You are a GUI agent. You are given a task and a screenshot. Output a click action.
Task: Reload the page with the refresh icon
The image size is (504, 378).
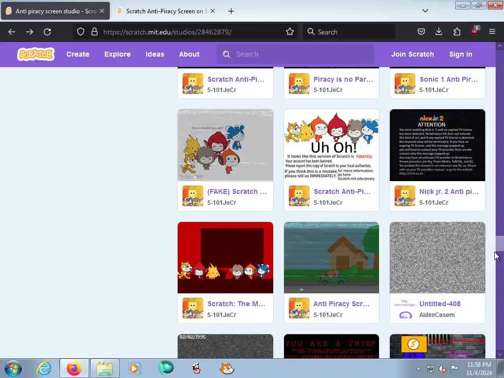(47, 32)
